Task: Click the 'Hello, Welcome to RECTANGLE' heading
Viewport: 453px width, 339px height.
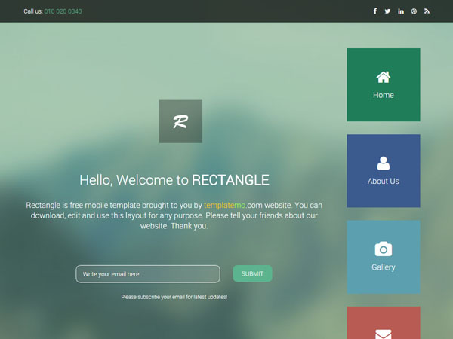Action: 174,180
